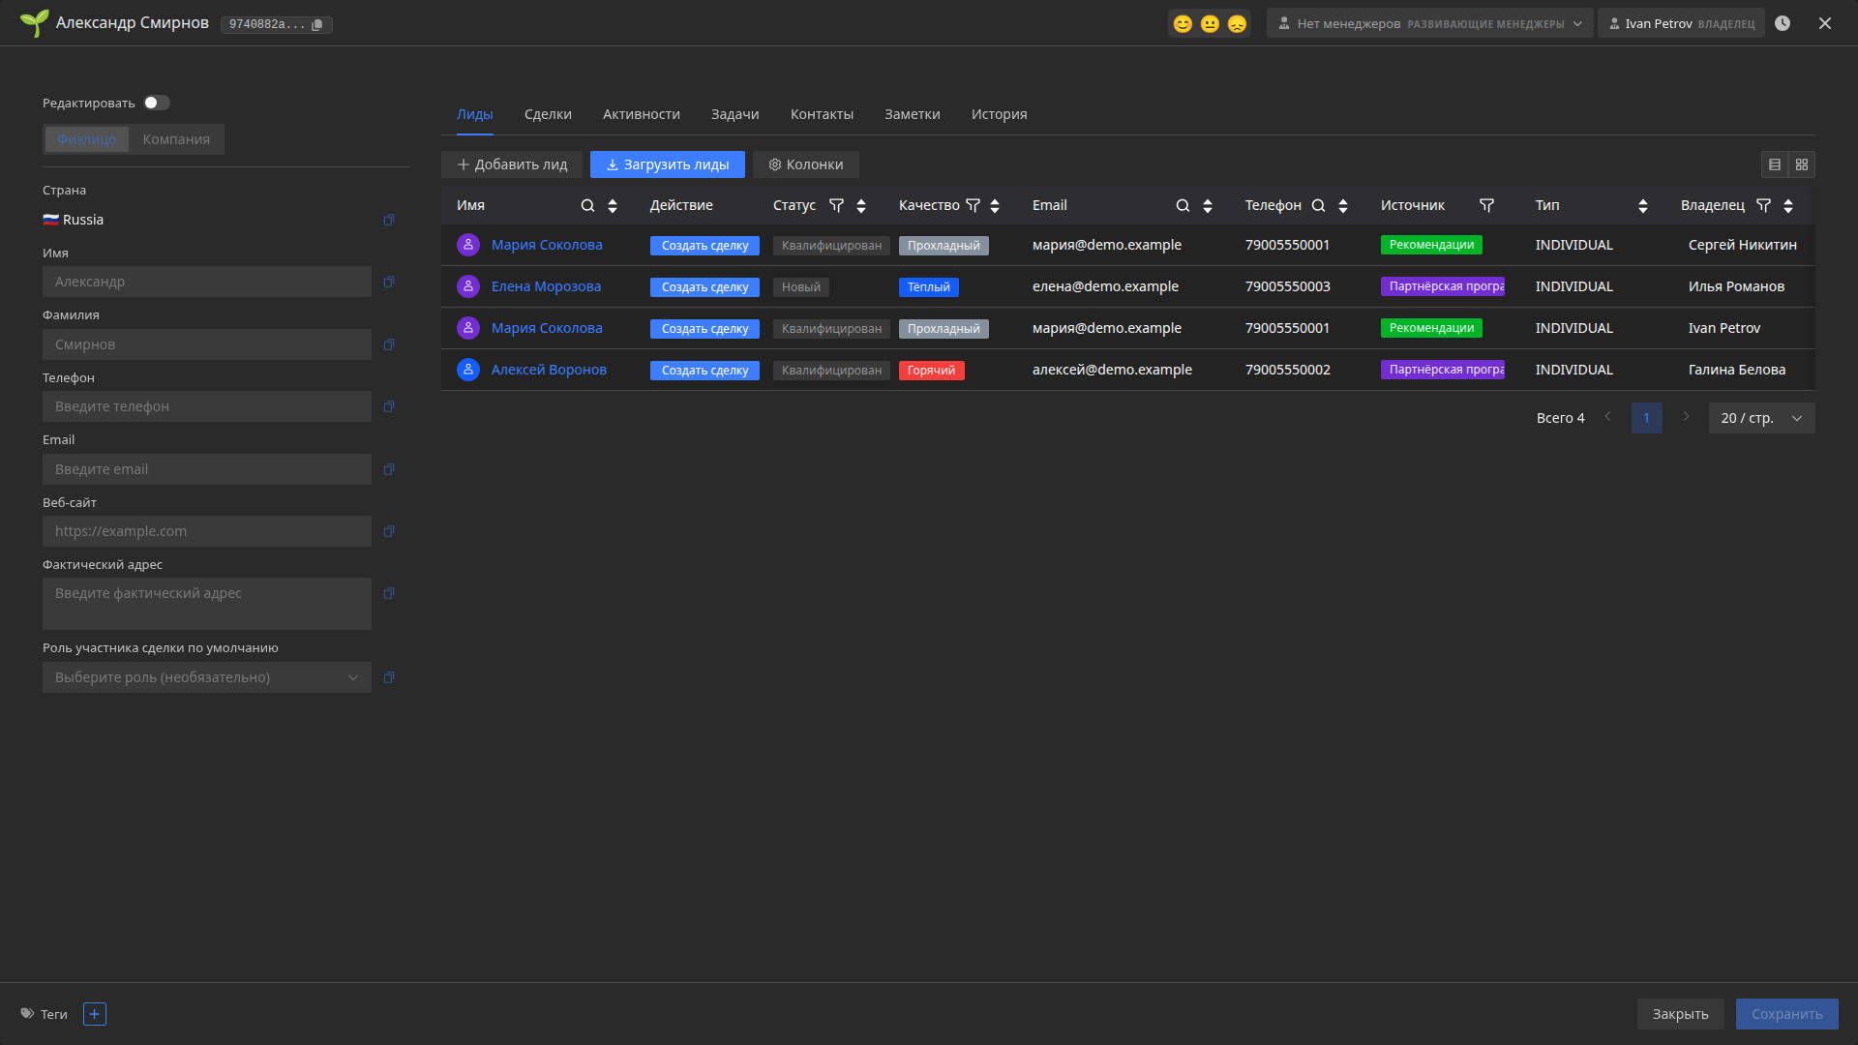This screenshot has height=1045, width=1858.
Task: Search in the Телефон column
Action: tap(1318, 206)
